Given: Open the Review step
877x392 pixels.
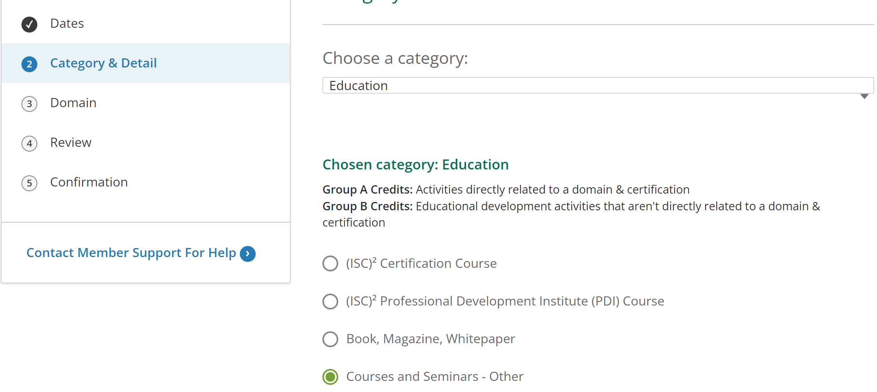Looking at the screenshot, I should point(71,142).
